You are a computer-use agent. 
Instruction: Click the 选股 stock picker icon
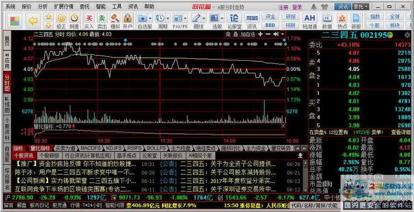214,21
